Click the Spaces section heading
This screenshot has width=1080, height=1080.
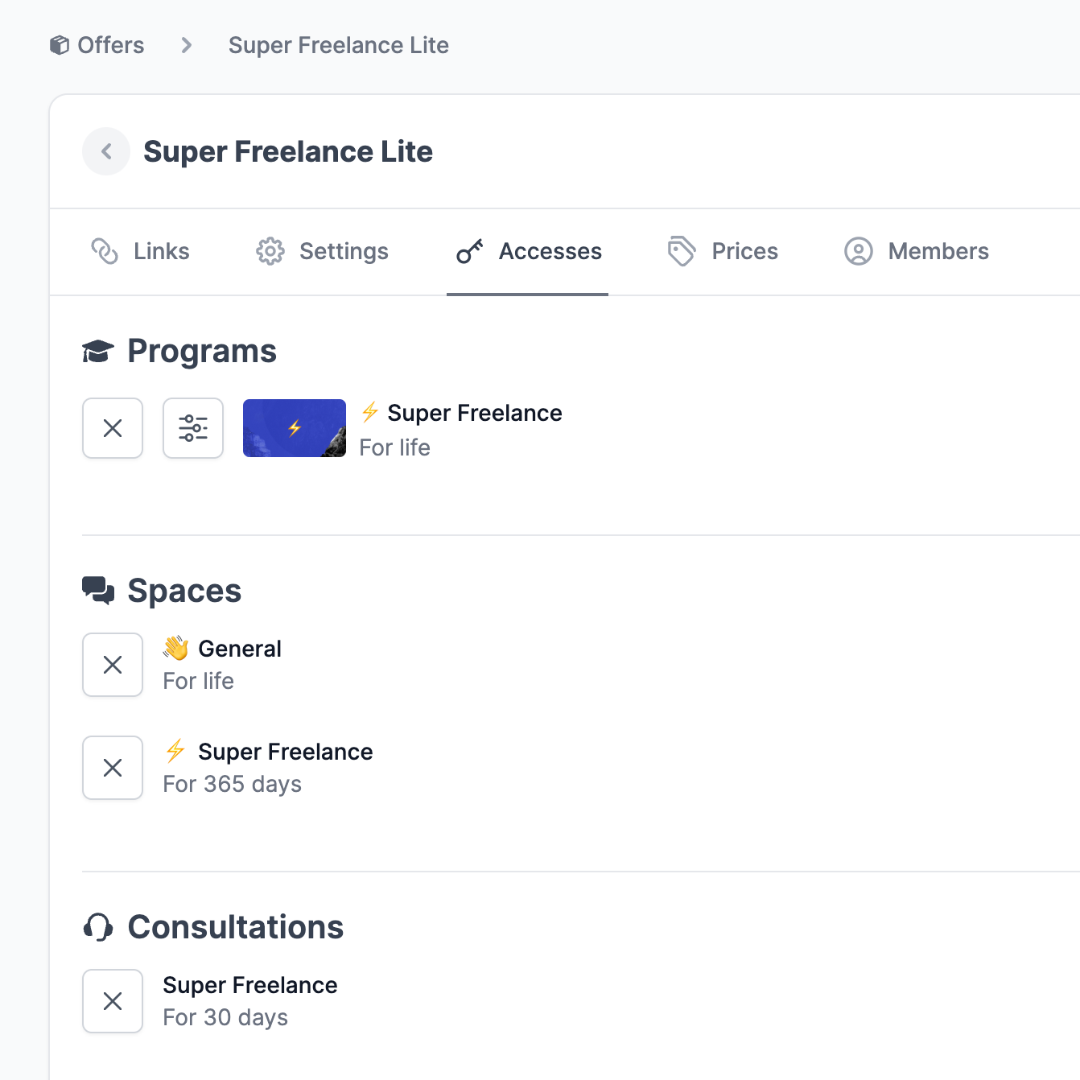tap(184, 591)
